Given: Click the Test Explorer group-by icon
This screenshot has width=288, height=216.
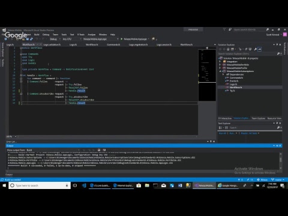Looking at the screenshot, I should [220, 128].
